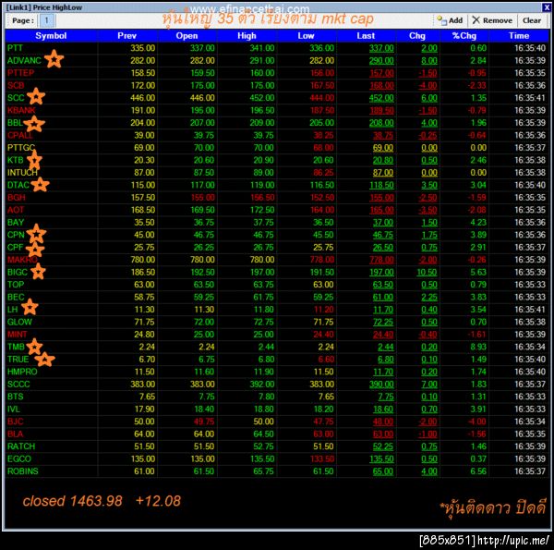Image resolution: width=554 pixels, height=550 pixels.
Task: Select the MAKRO symbol
Action: (x=22, y=260)
